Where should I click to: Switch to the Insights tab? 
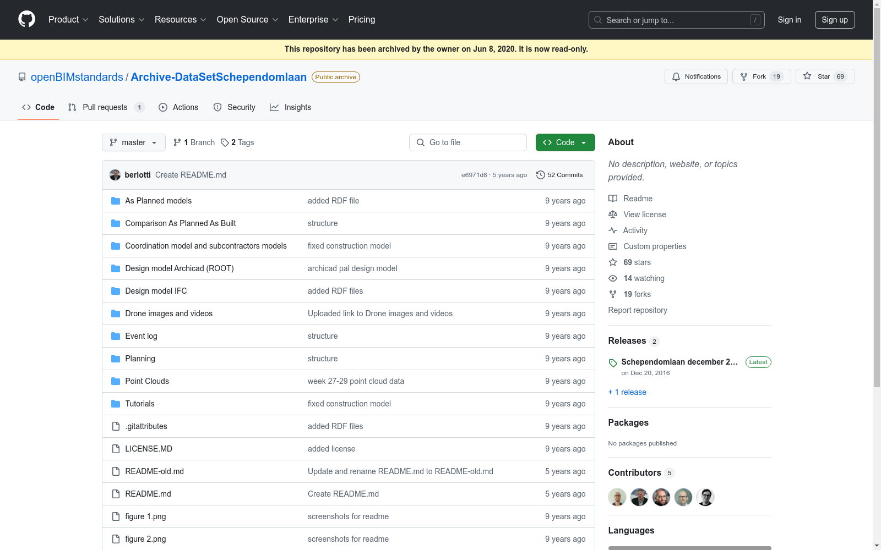[x=291, y=107]
